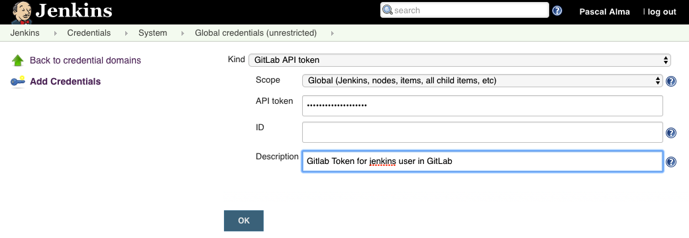689x238 pixels.
Task: Expand the breadcrumb arrow after Global credentials
Action: [332, 33]
